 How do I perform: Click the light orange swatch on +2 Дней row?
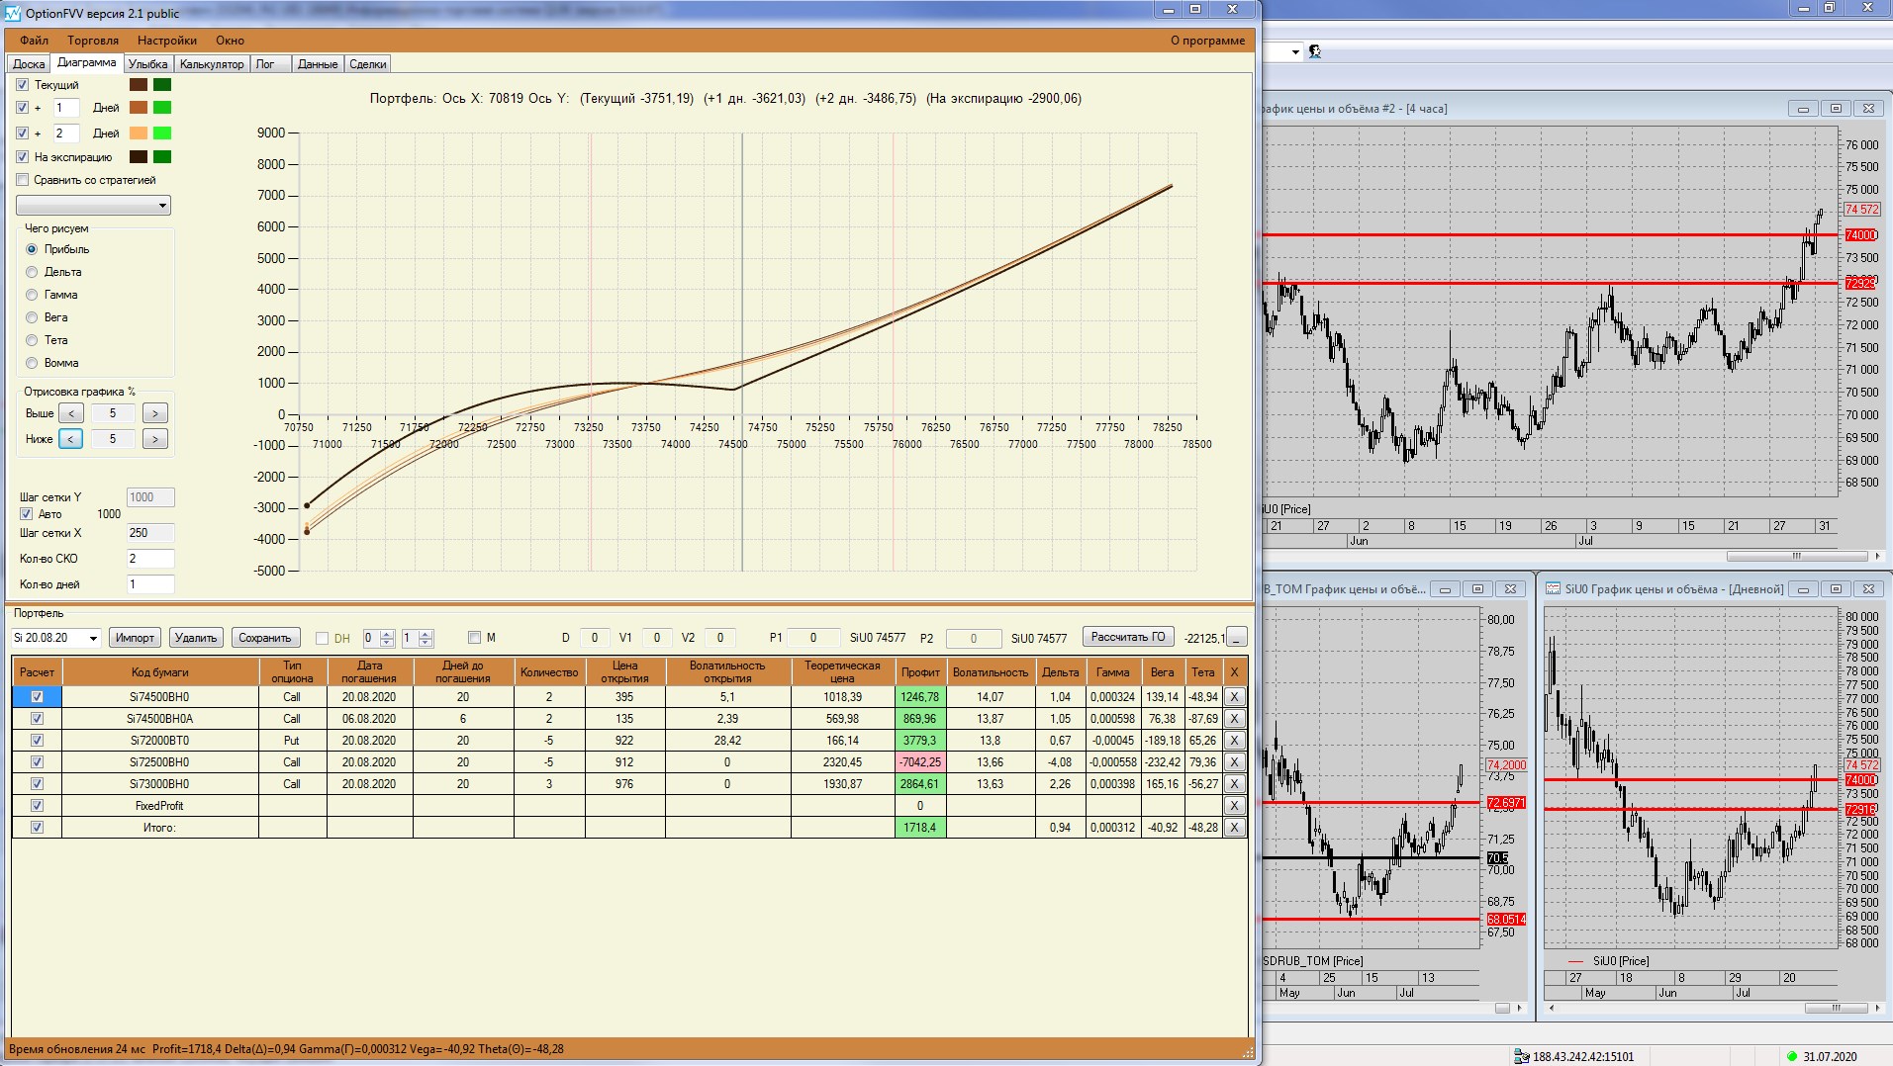click(139, 133)
